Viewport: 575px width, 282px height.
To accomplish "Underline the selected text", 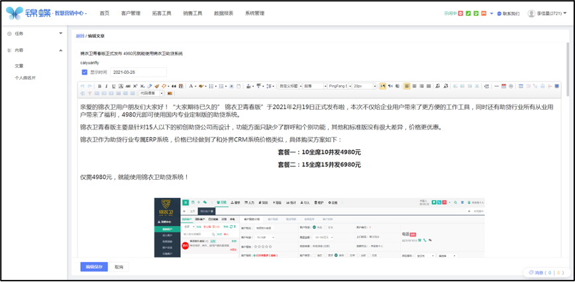I will click(x=114, y=86).
